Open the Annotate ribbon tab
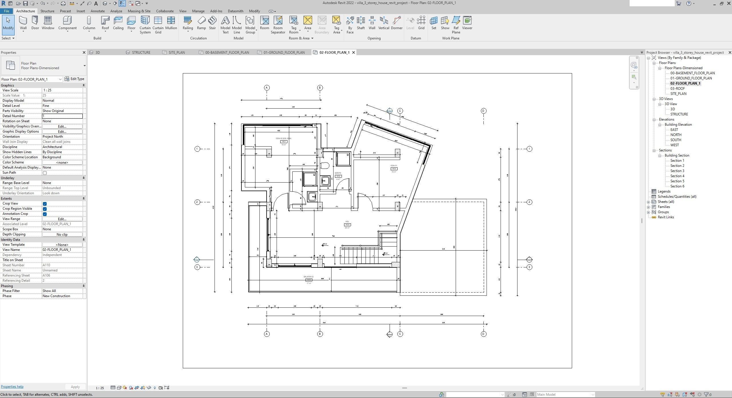The image size is (732, 398). 97,11
